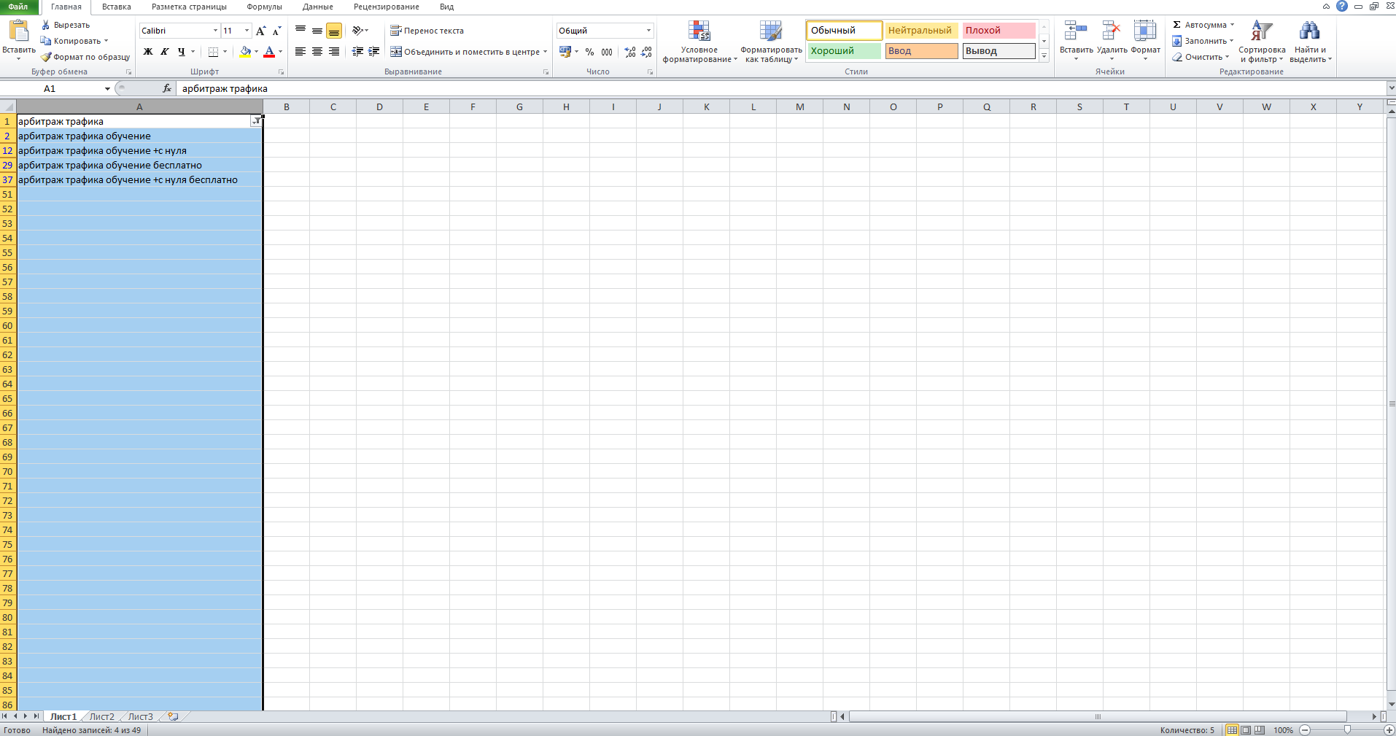The height and width of the screenshot is (736, 1396).
Task: Click Format Painter (Формат по образцу)
Action: (x=85, y=57)
